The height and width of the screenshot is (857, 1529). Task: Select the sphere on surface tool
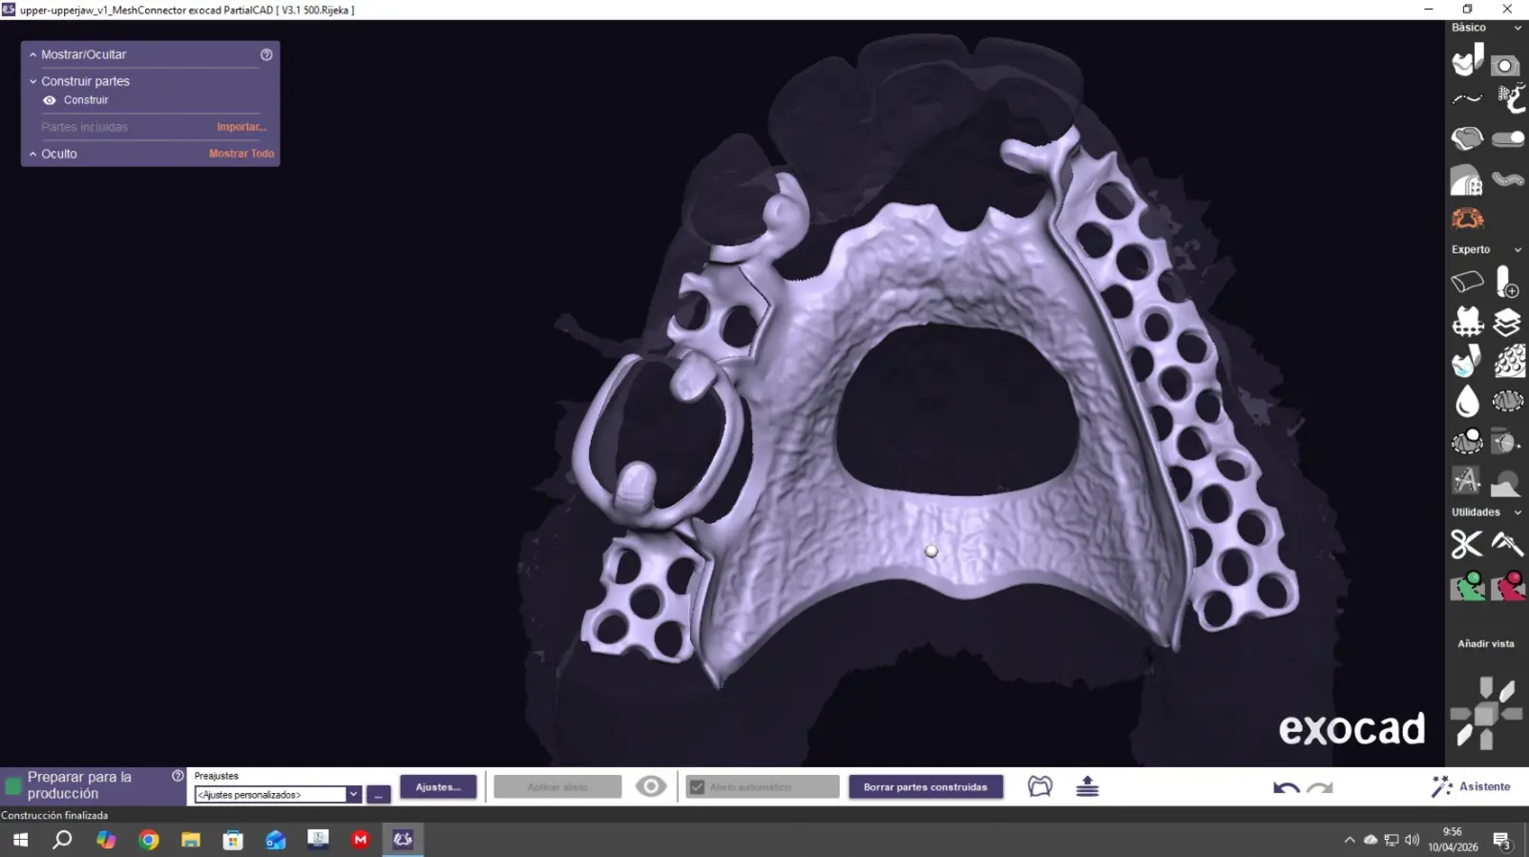(x=1467, y=442)
